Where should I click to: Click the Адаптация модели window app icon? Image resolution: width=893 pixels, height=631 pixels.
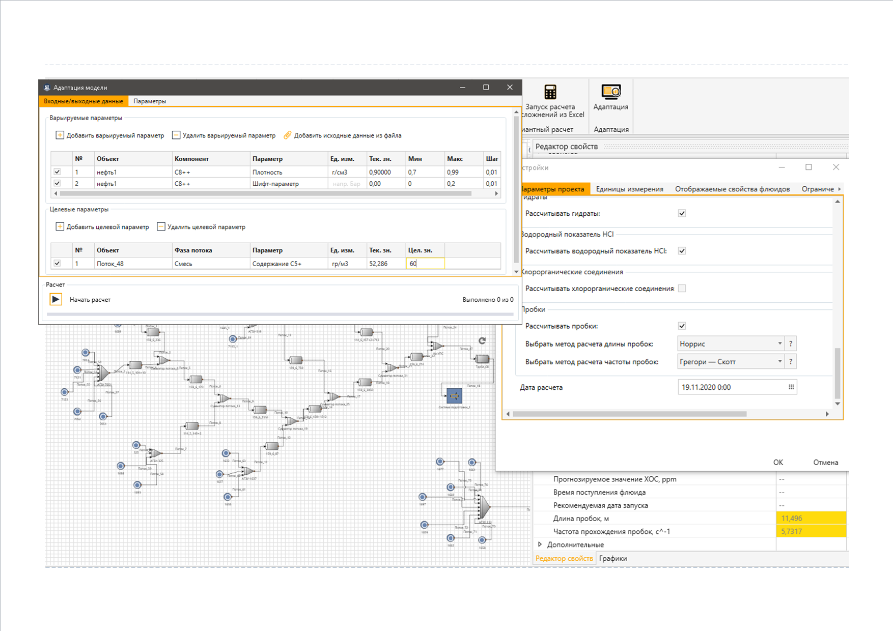(47, 88)
